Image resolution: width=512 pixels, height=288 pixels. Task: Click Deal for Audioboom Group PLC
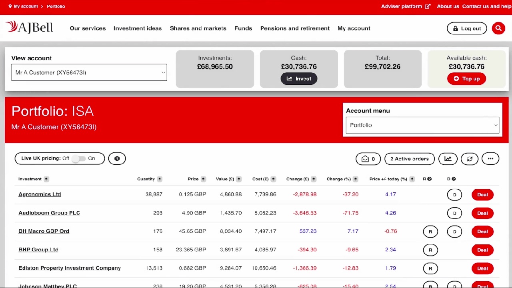482,213
